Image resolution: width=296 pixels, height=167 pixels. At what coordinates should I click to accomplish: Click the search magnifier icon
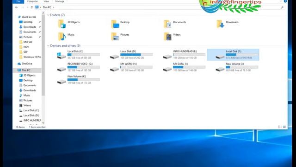point(282,7)
